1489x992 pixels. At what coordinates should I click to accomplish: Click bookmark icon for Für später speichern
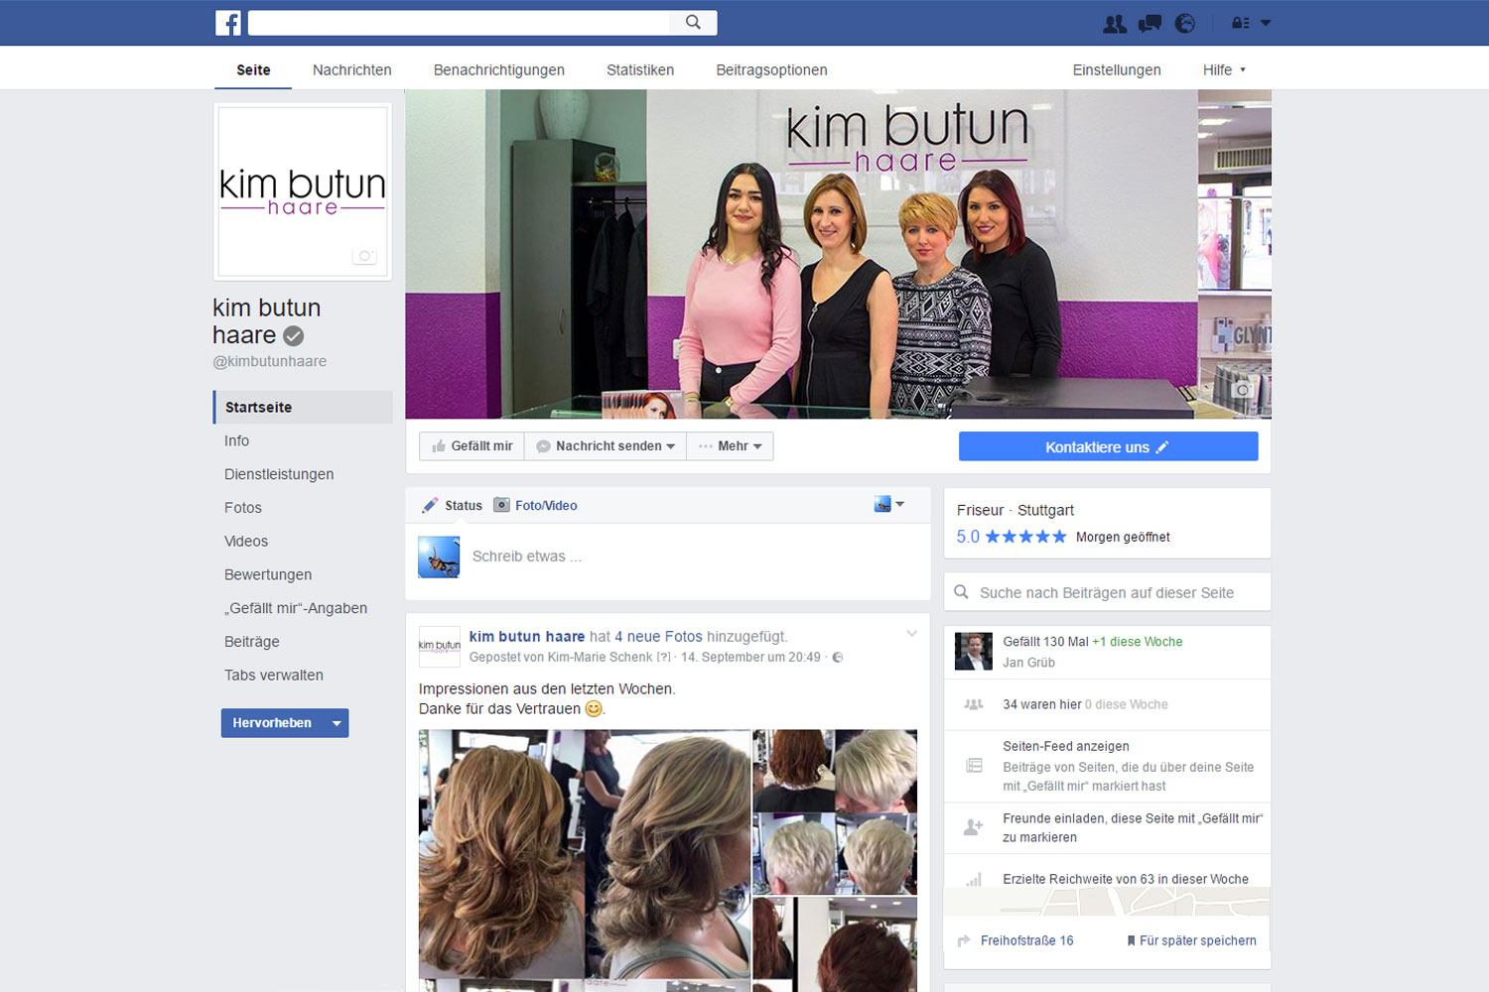tap(1131, 940)
